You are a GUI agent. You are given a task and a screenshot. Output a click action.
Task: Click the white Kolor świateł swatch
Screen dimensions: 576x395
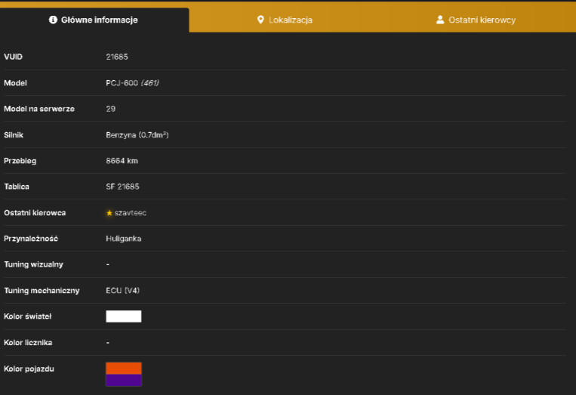124,316
